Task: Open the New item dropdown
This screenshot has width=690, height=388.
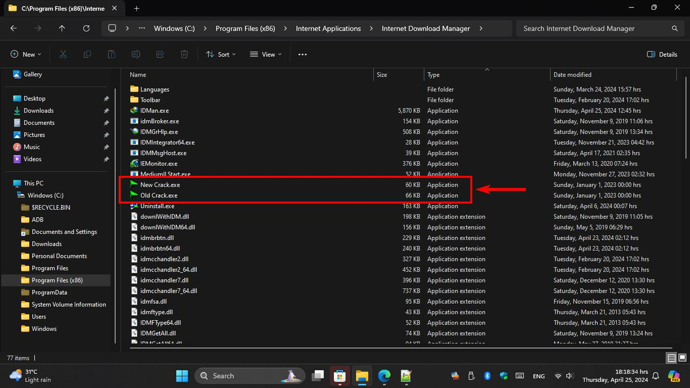Action: coord(26,54)
